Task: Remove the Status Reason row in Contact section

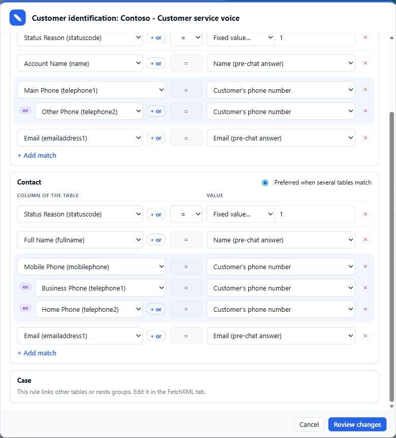Action: [x=365, y=214]
